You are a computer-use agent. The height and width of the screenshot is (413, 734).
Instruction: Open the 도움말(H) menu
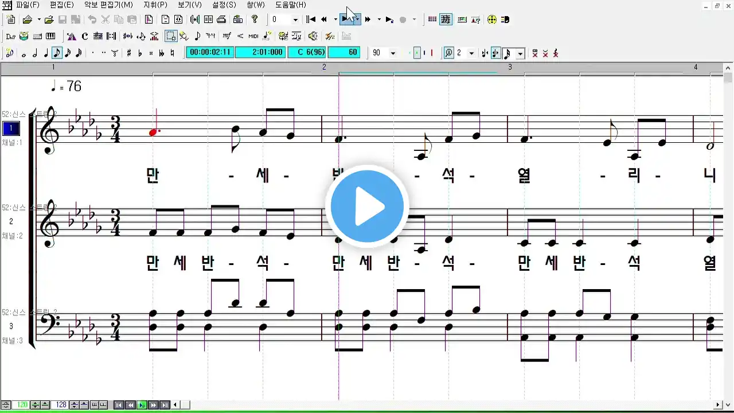[x=291, y=5]
